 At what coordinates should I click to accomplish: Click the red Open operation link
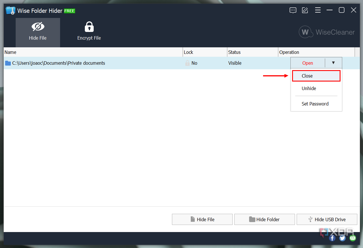307,63
